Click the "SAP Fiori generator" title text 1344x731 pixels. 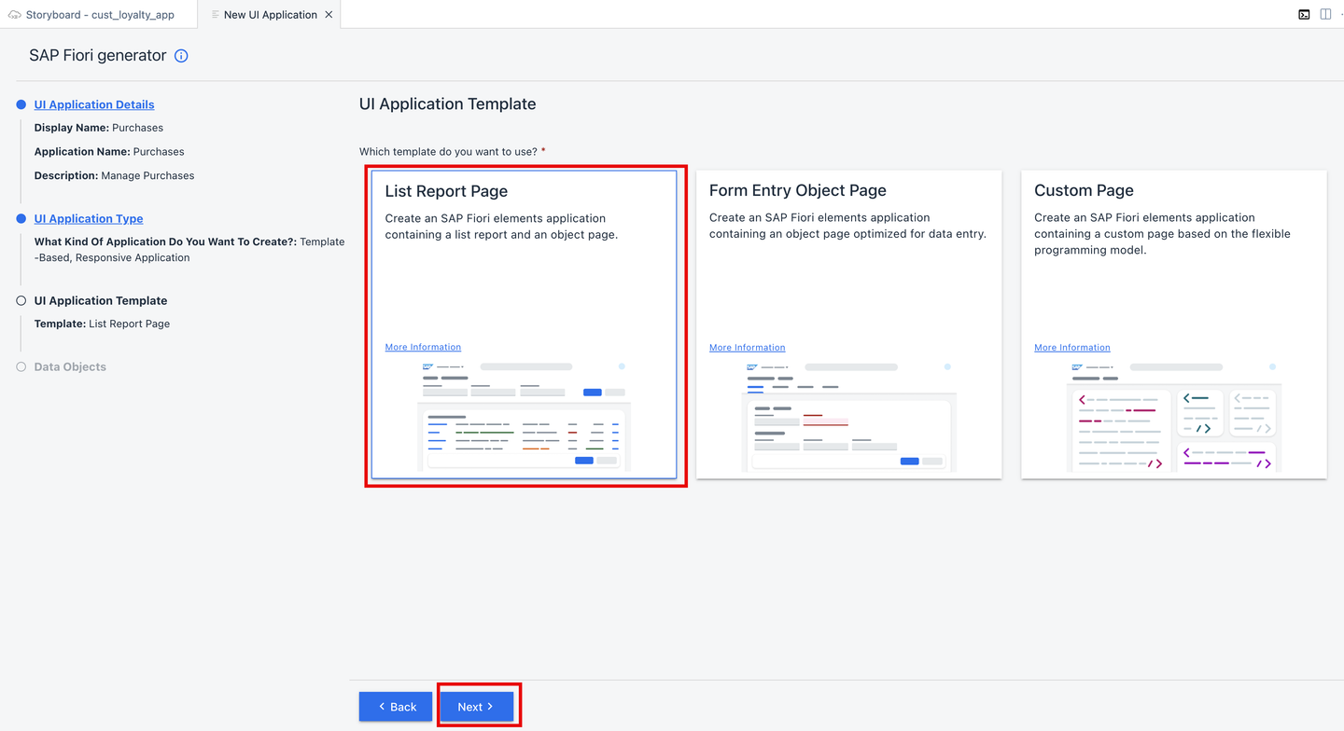[98, 55]
